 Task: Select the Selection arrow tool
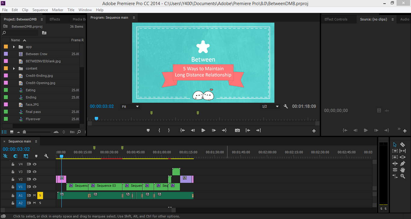[x=395, y=145]
